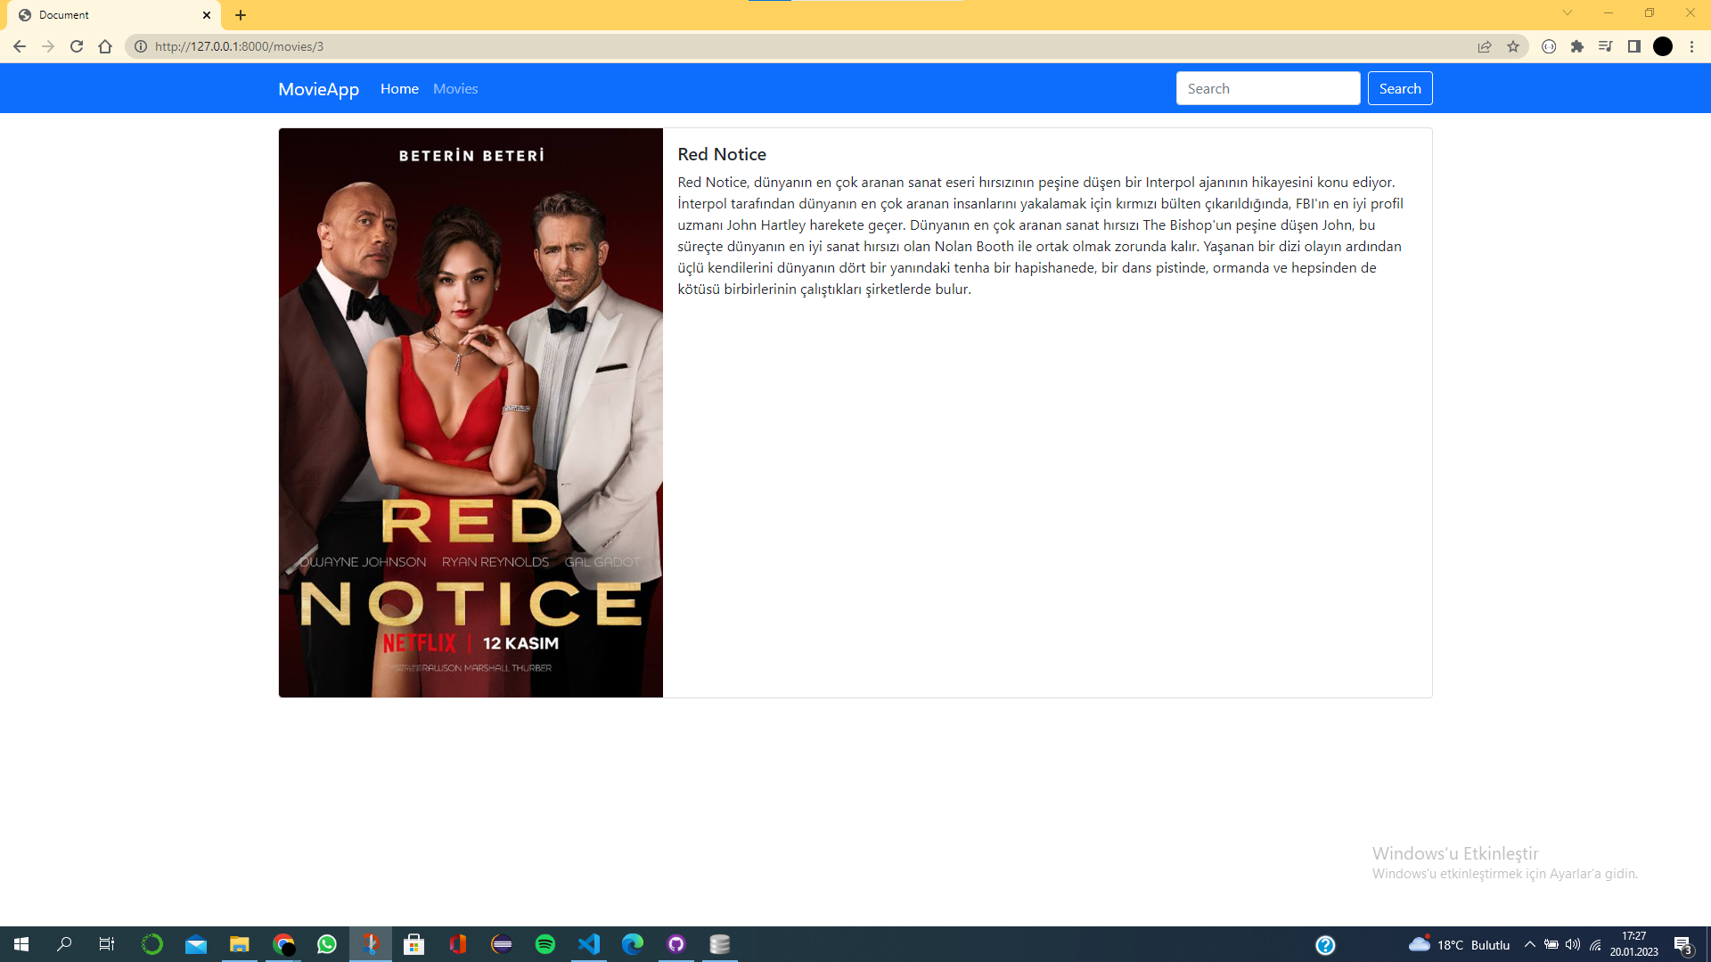
Task: Expand hidden system tray icons chevron
Action: tap(1530, 944)
